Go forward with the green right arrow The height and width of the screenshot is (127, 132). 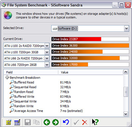coord(55,122)
